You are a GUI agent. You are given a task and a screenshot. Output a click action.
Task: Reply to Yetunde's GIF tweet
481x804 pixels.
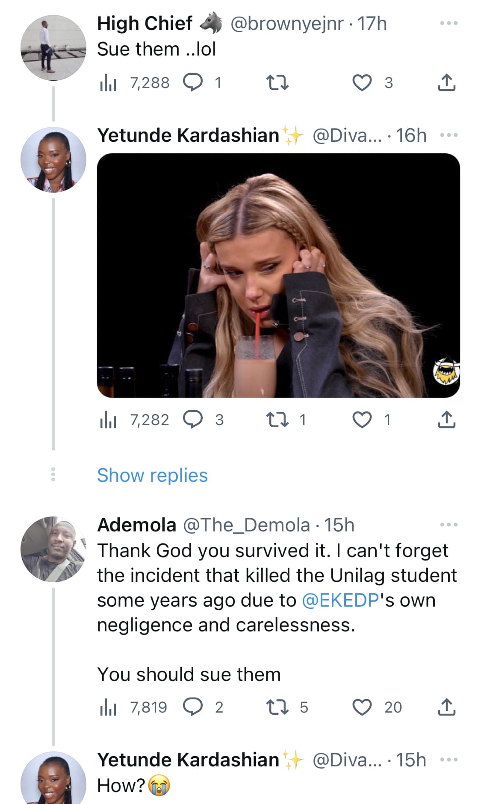point(193,420)
